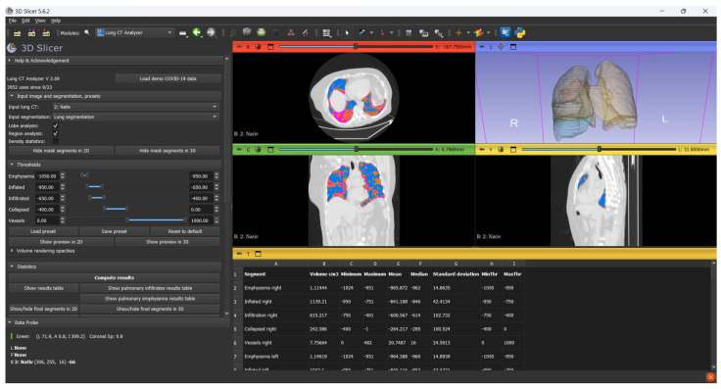Open the Python console icon
This screenshot has height=389, width=721.
520,32
